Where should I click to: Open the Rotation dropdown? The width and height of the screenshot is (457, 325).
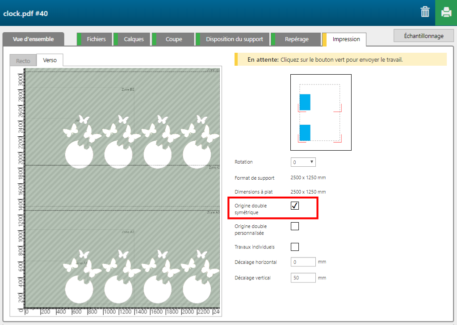click(303, 162)
